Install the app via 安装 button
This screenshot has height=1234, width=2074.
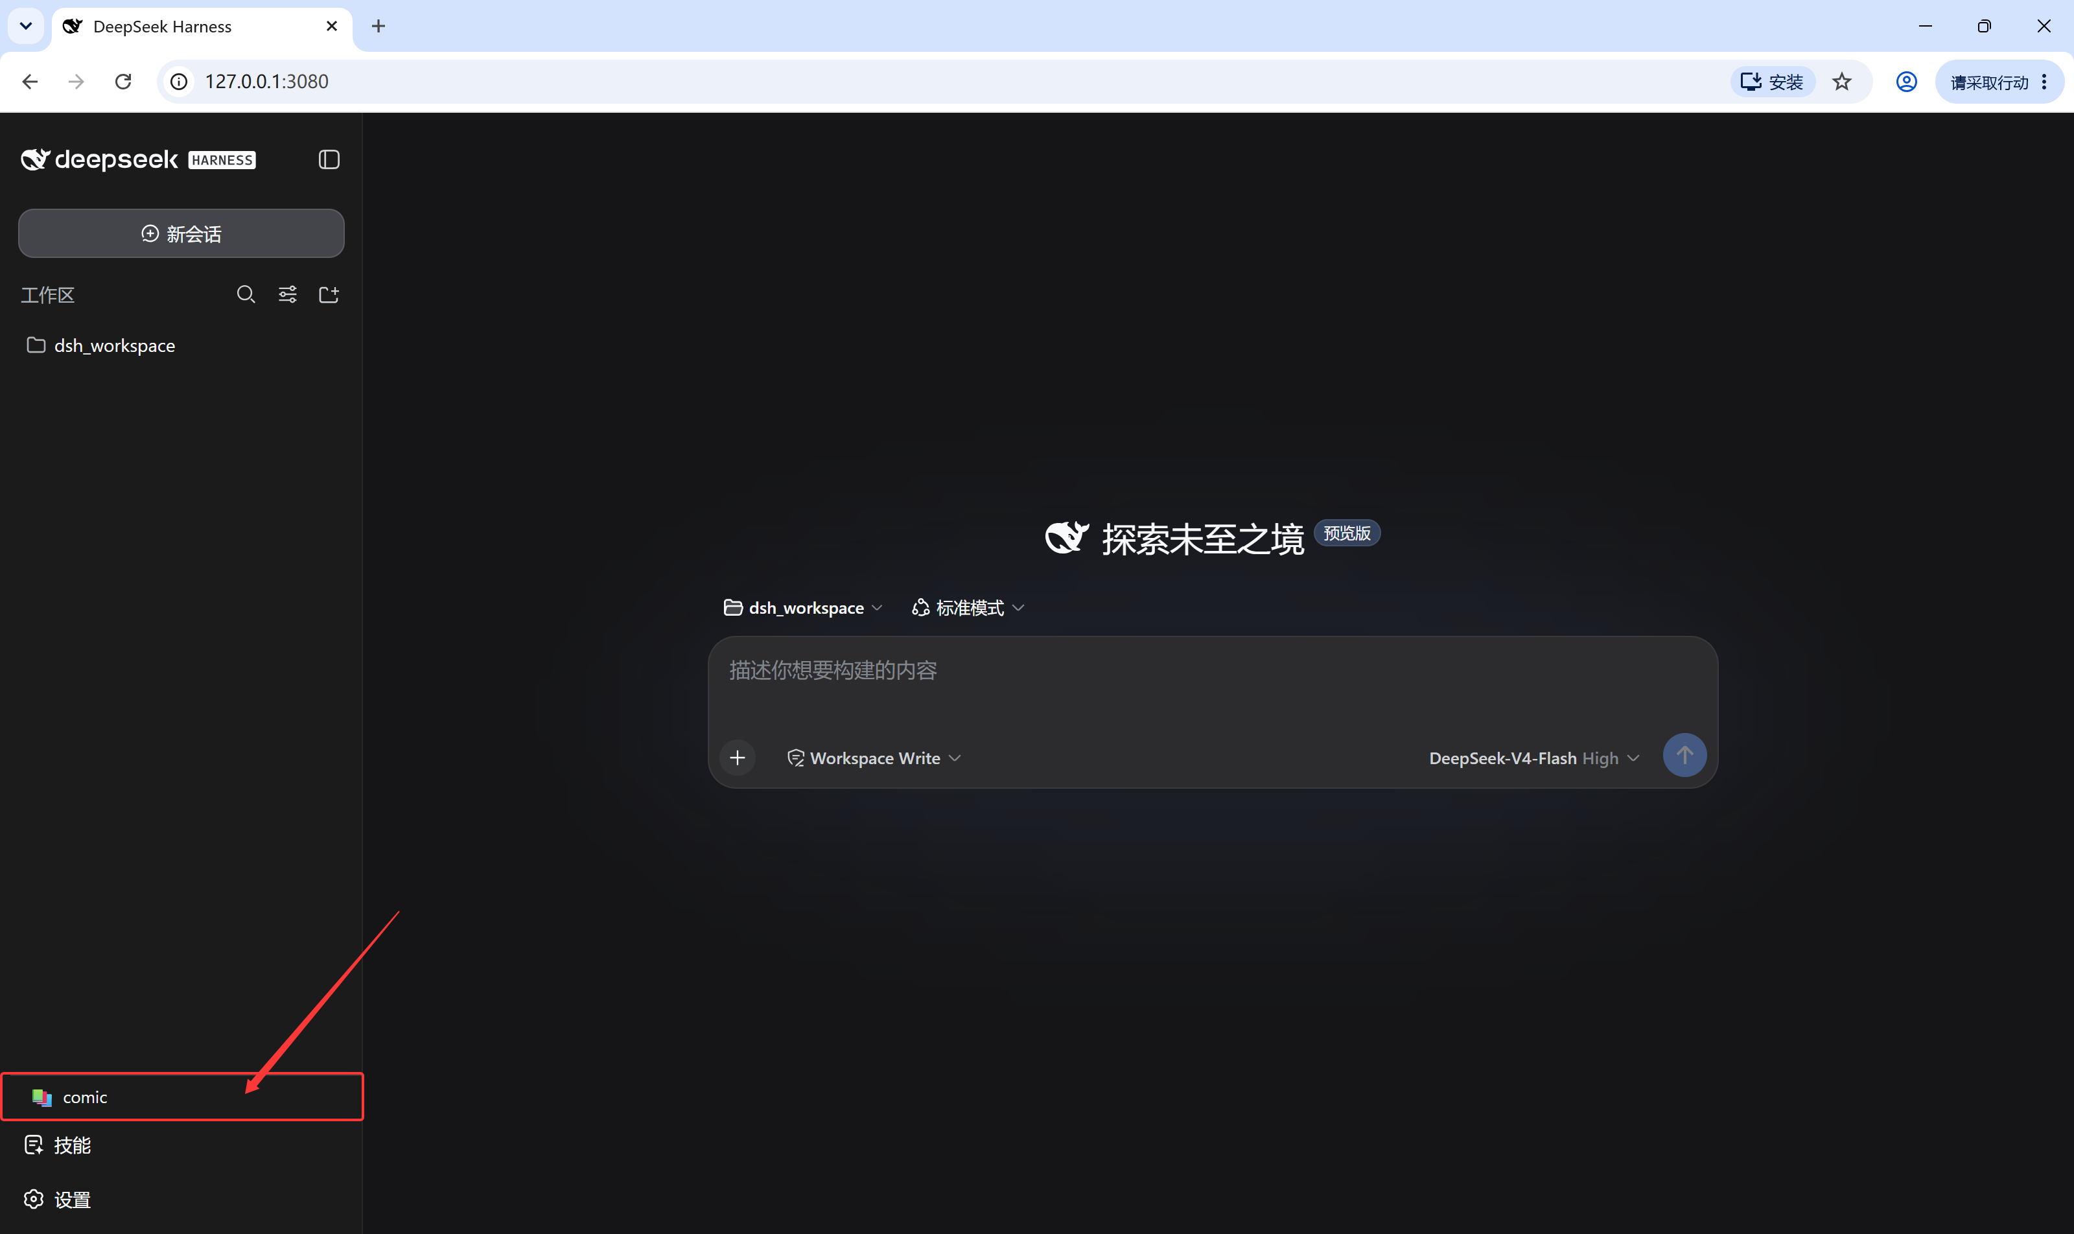1772,82
